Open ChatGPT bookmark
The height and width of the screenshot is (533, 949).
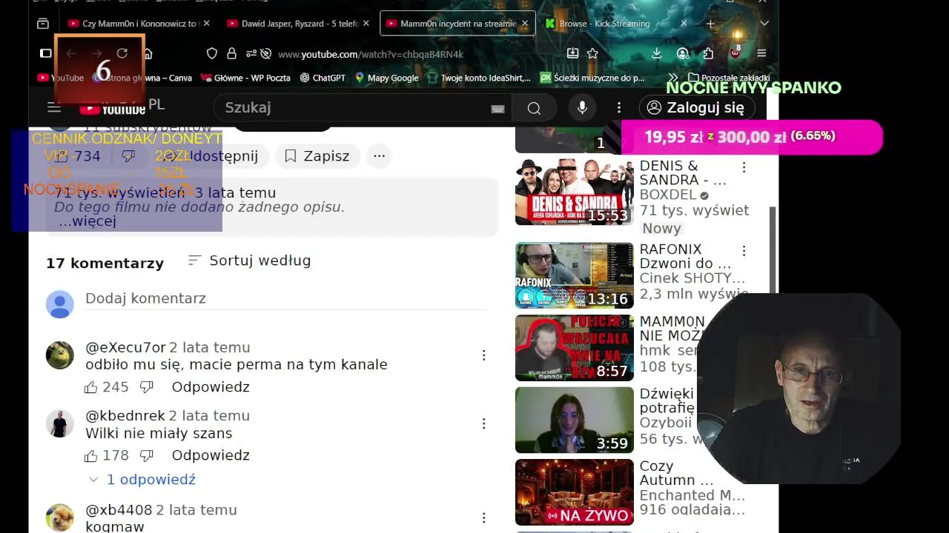[x=323, y=78]
